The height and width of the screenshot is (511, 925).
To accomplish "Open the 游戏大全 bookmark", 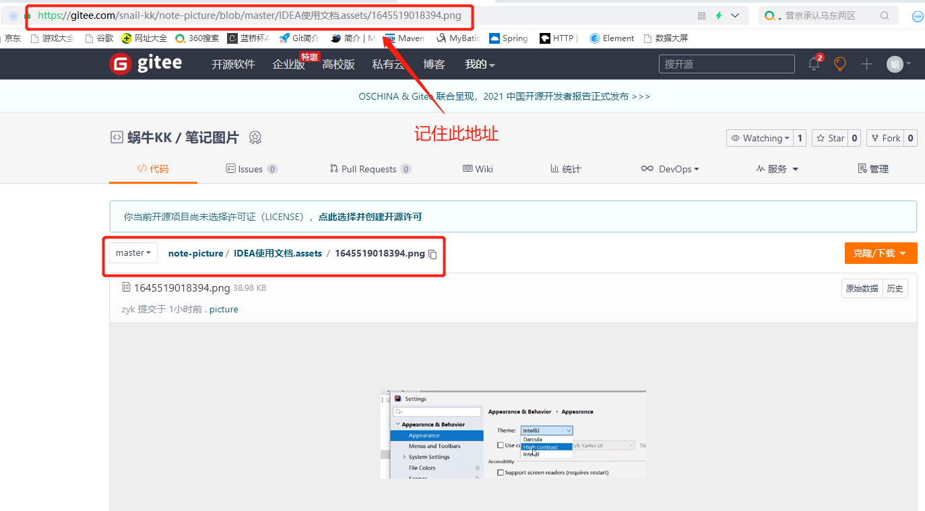I will pyautogui.click(x=53, y=38).
